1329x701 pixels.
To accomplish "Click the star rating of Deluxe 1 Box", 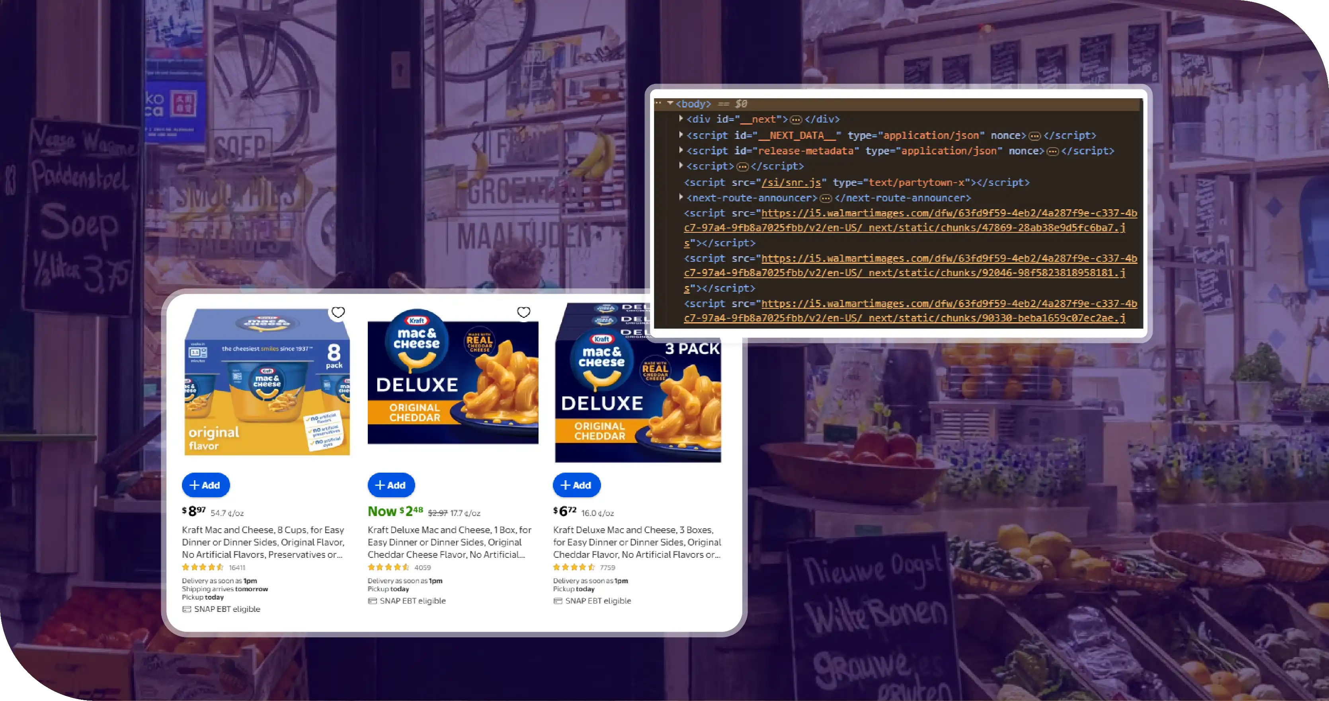I will pos(388,567).
